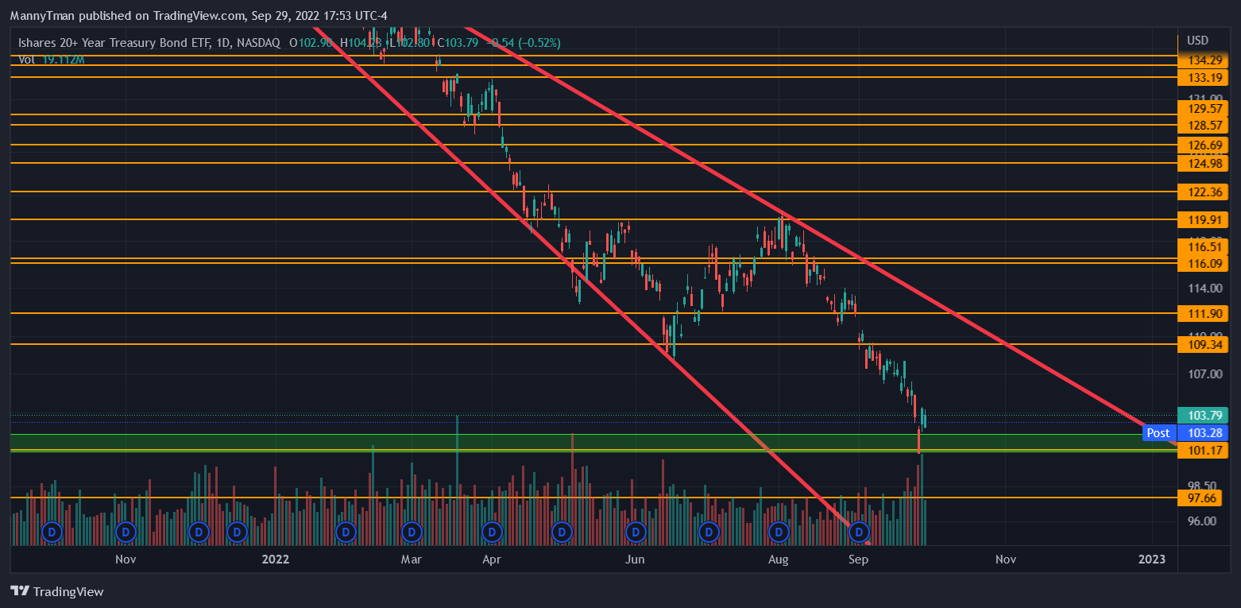The width and height of the screenshot is (1241, 608).
Task: Click the 2022 year label on time axis
Action: coord(276,560)
